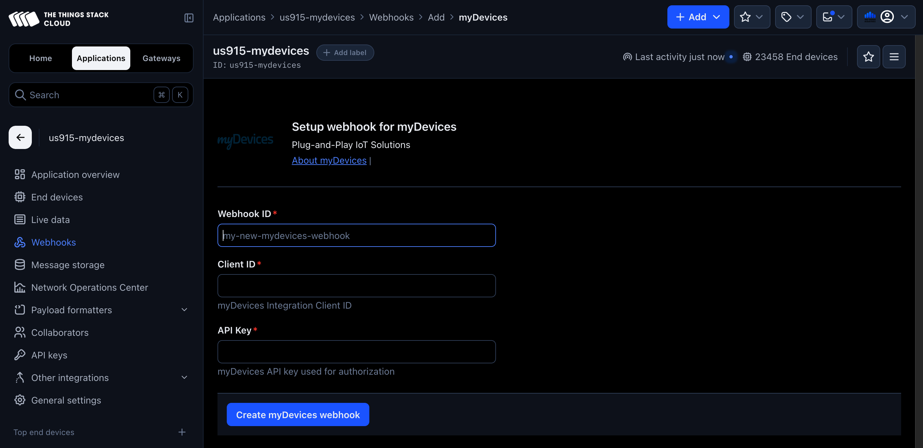Click the General settings gear icon

tap(20, 400)
